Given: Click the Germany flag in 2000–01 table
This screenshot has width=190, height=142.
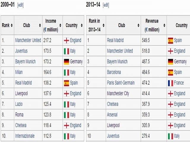Looking at the screenshot, I should click(66, 62).
